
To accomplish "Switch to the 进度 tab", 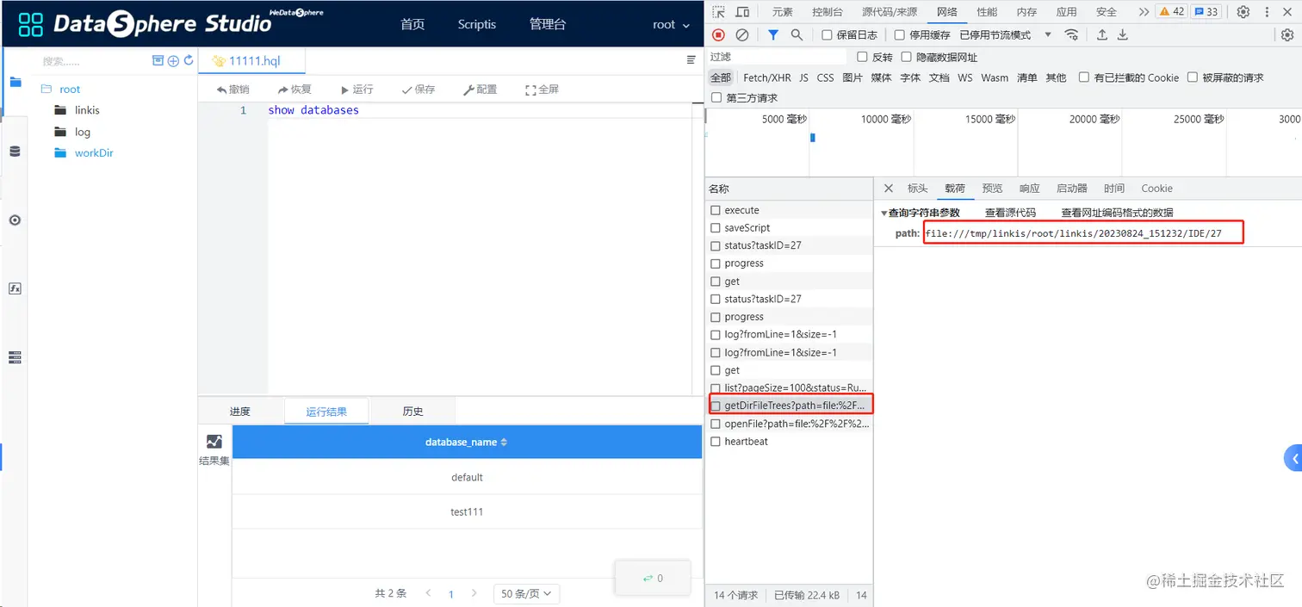I will (x=240, y=412).
